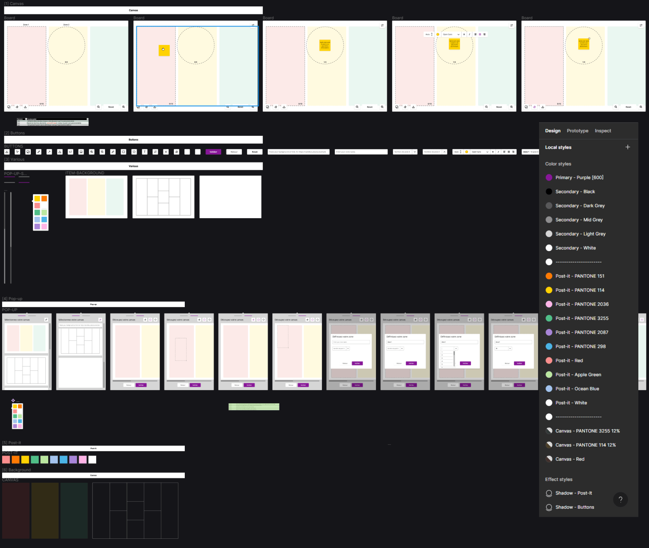Select the text T icon in Buttons row
This screenshot has height=548, width=649.
(x=145, y=152)
